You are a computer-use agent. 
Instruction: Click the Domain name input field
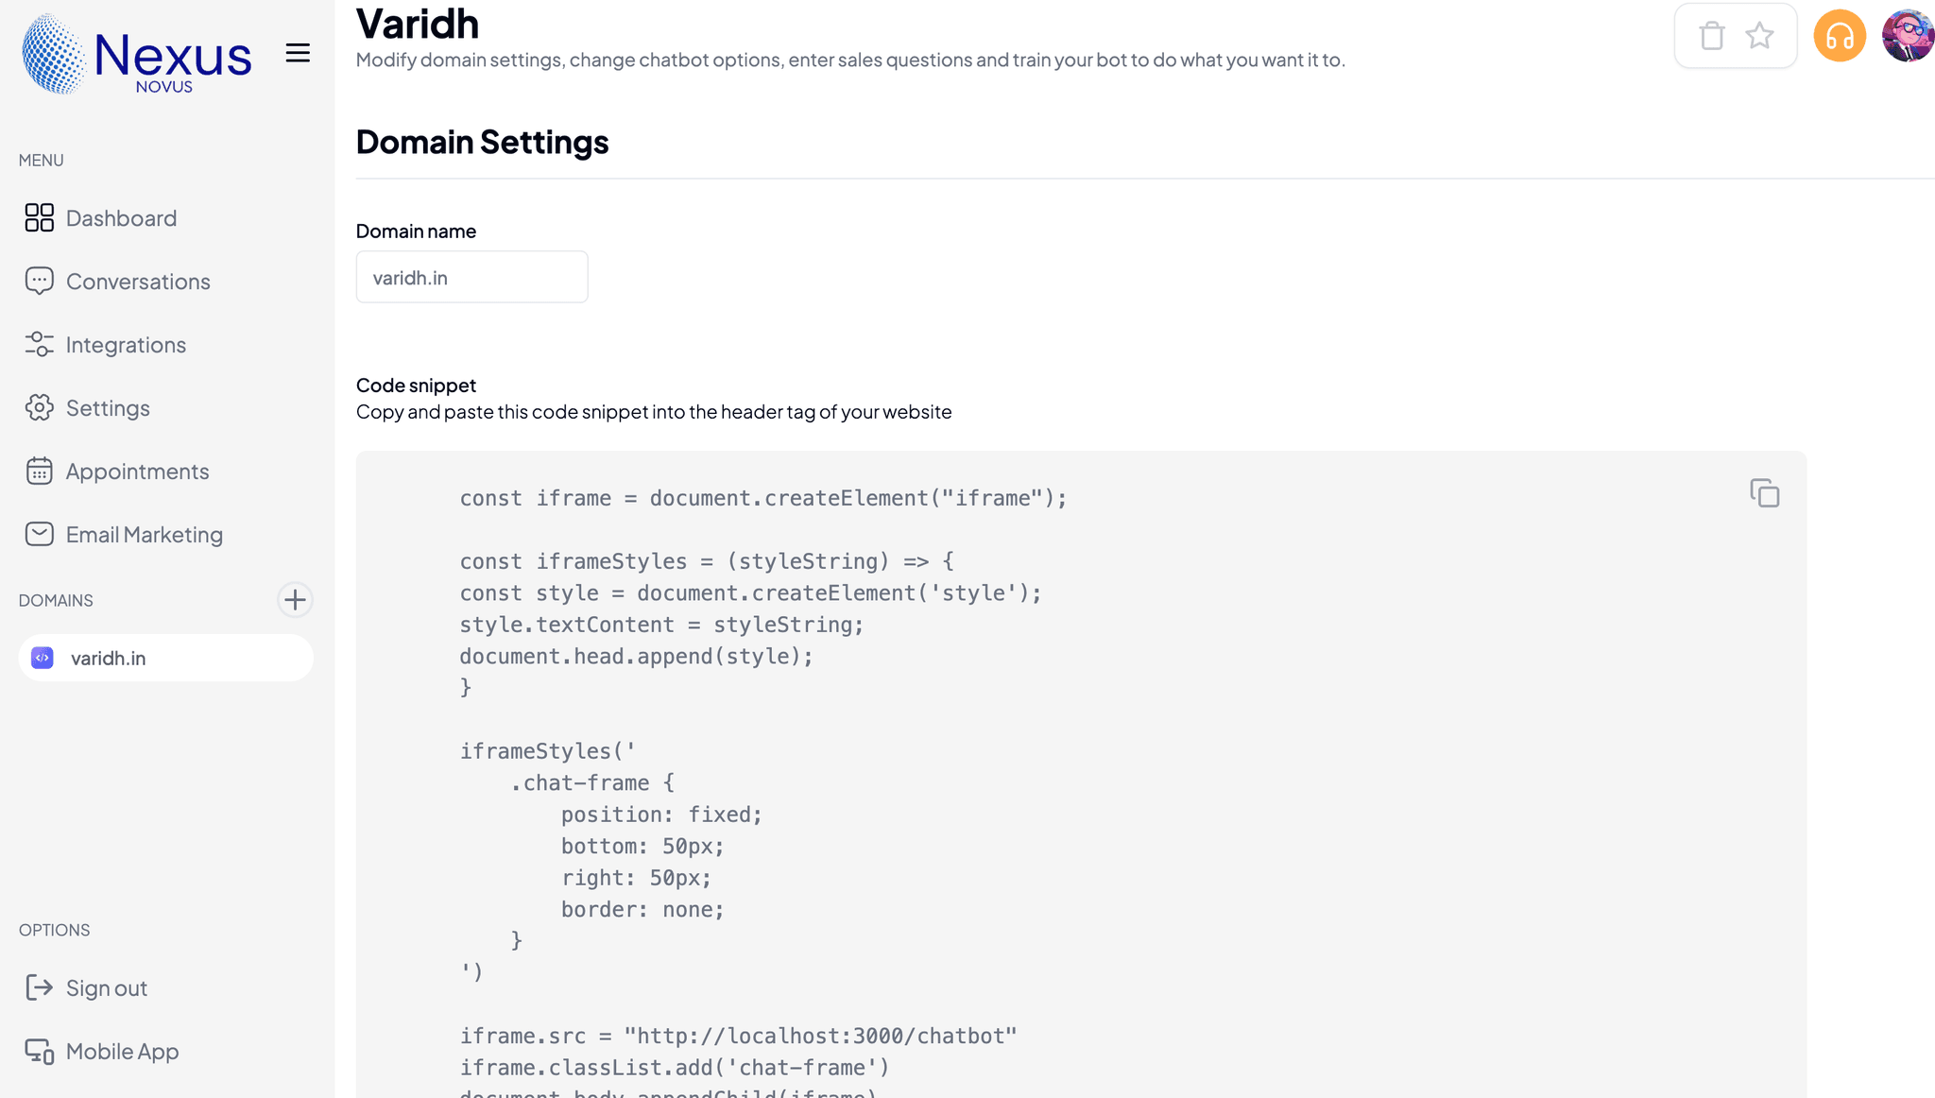[x=471, y=278]
